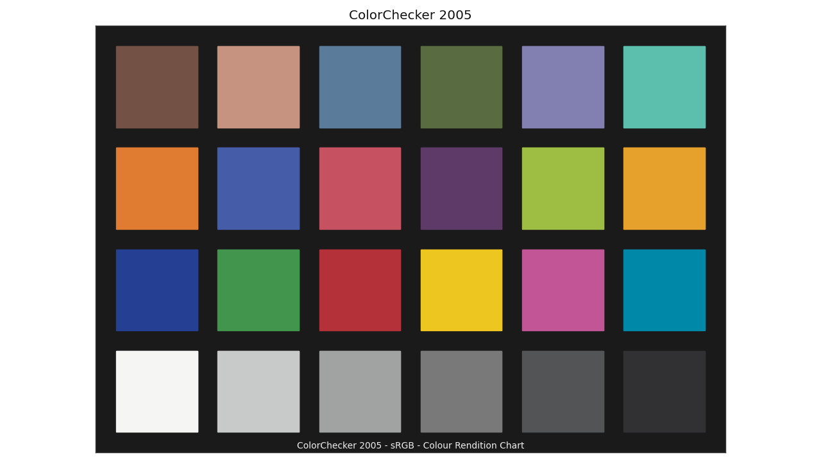Select the bluish green teal swatch
The height and width of the screenshot is (462, 821).
[664, 87]
